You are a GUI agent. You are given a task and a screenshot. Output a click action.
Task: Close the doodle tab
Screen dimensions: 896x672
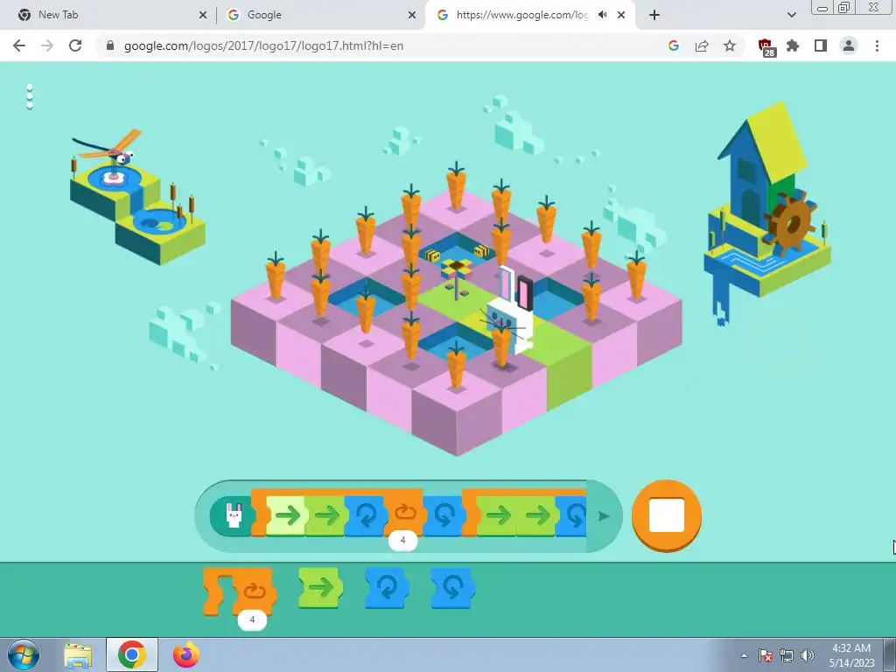pos(621,15)
